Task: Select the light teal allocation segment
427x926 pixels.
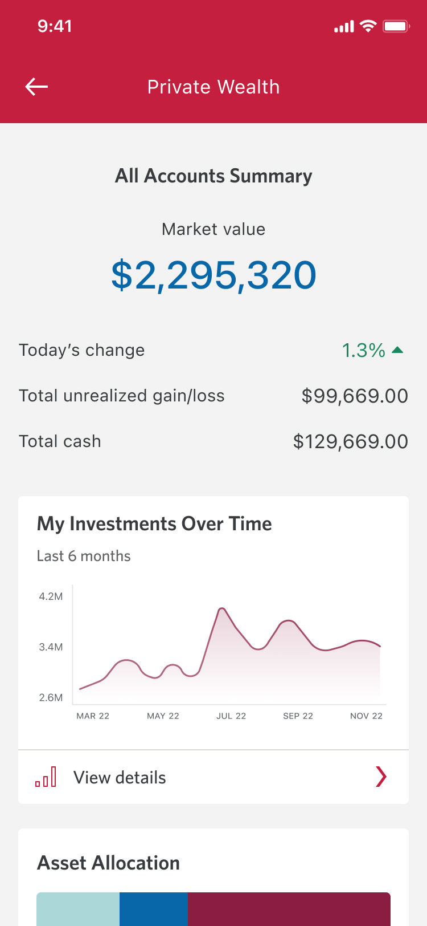Action: tap(78, 909)
